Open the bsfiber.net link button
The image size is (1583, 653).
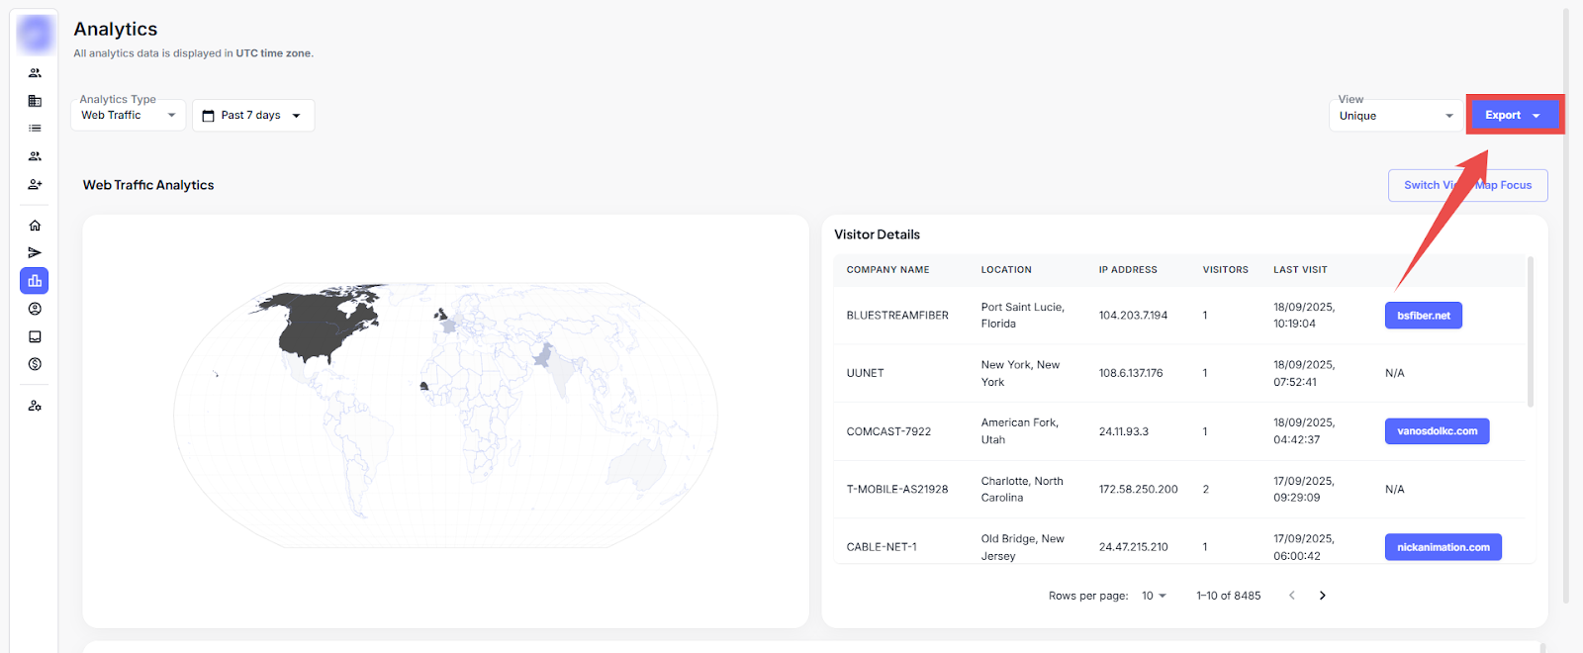(1423, 316)
